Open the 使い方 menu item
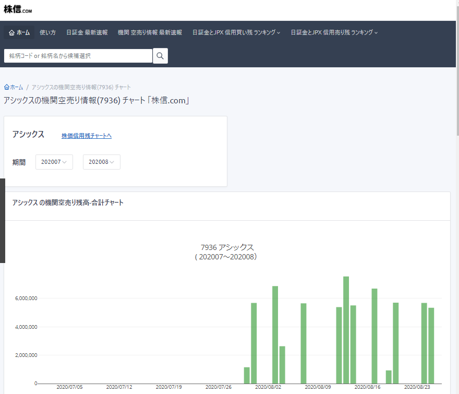Viewport: 459px width, 394px height. click(47, 32)
